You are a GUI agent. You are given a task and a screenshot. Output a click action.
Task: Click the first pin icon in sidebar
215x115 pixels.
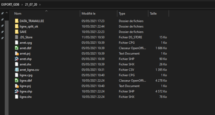pyautogui.click(x=2, y=13)
